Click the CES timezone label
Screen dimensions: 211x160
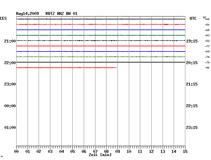click(3, 18)
